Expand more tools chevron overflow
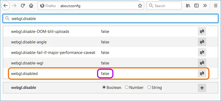Screen dimensions: 221x101 click(205, 6)
